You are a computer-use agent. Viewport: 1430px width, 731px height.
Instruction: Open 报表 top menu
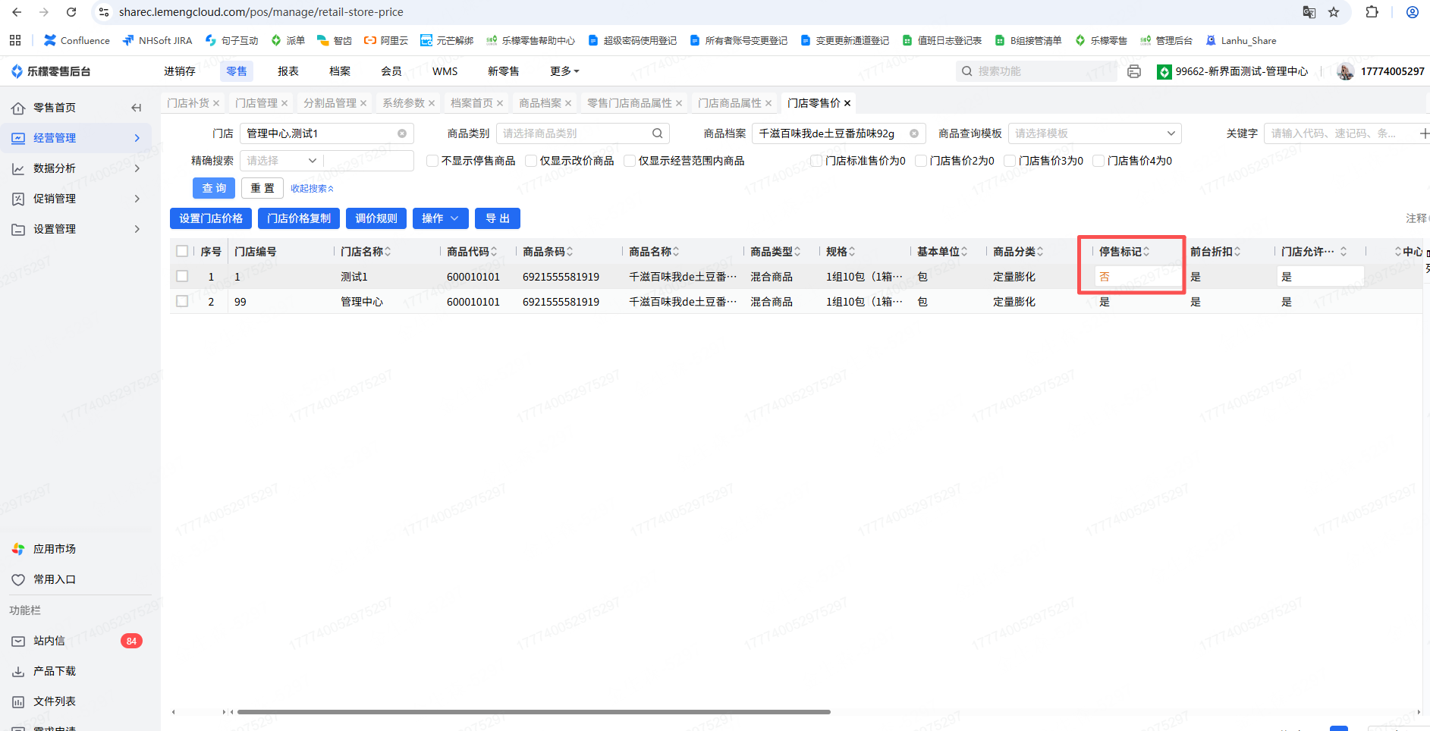[288, 71]
